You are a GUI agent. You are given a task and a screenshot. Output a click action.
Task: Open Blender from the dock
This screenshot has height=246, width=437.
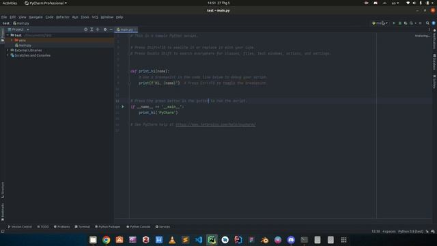[x=264, y=240]
